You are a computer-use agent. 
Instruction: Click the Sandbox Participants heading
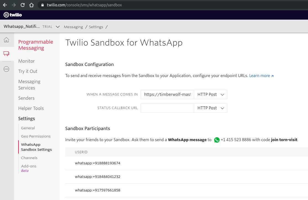point(88,128)
